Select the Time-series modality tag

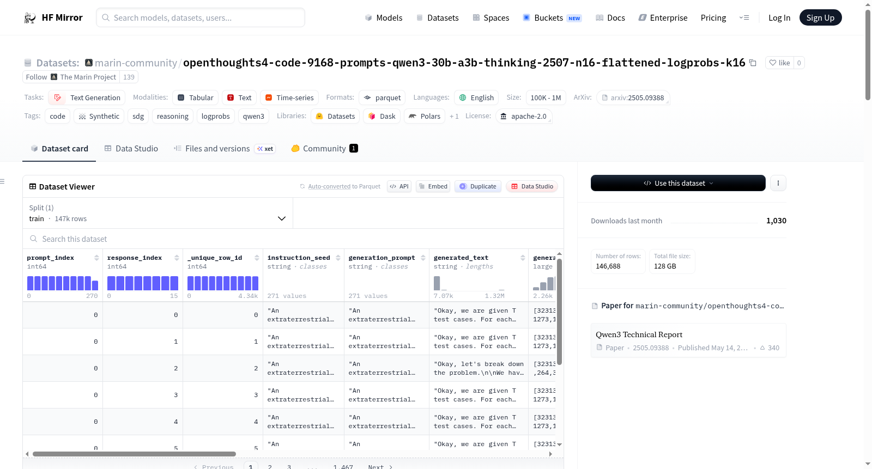click(289, 98)
